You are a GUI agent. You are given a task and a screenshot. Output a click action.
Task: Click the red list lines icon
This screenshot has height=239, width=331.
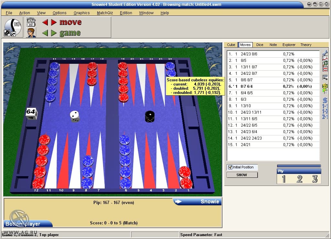click(325, 69)
